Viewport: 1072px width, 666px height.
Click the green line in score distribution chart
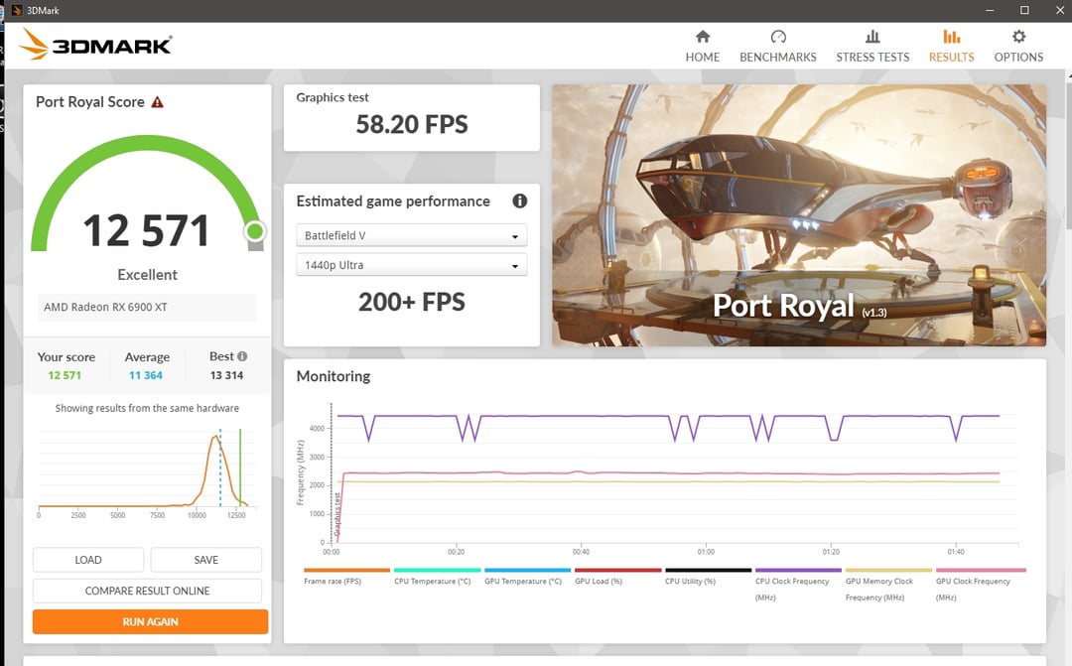[240, 467]
